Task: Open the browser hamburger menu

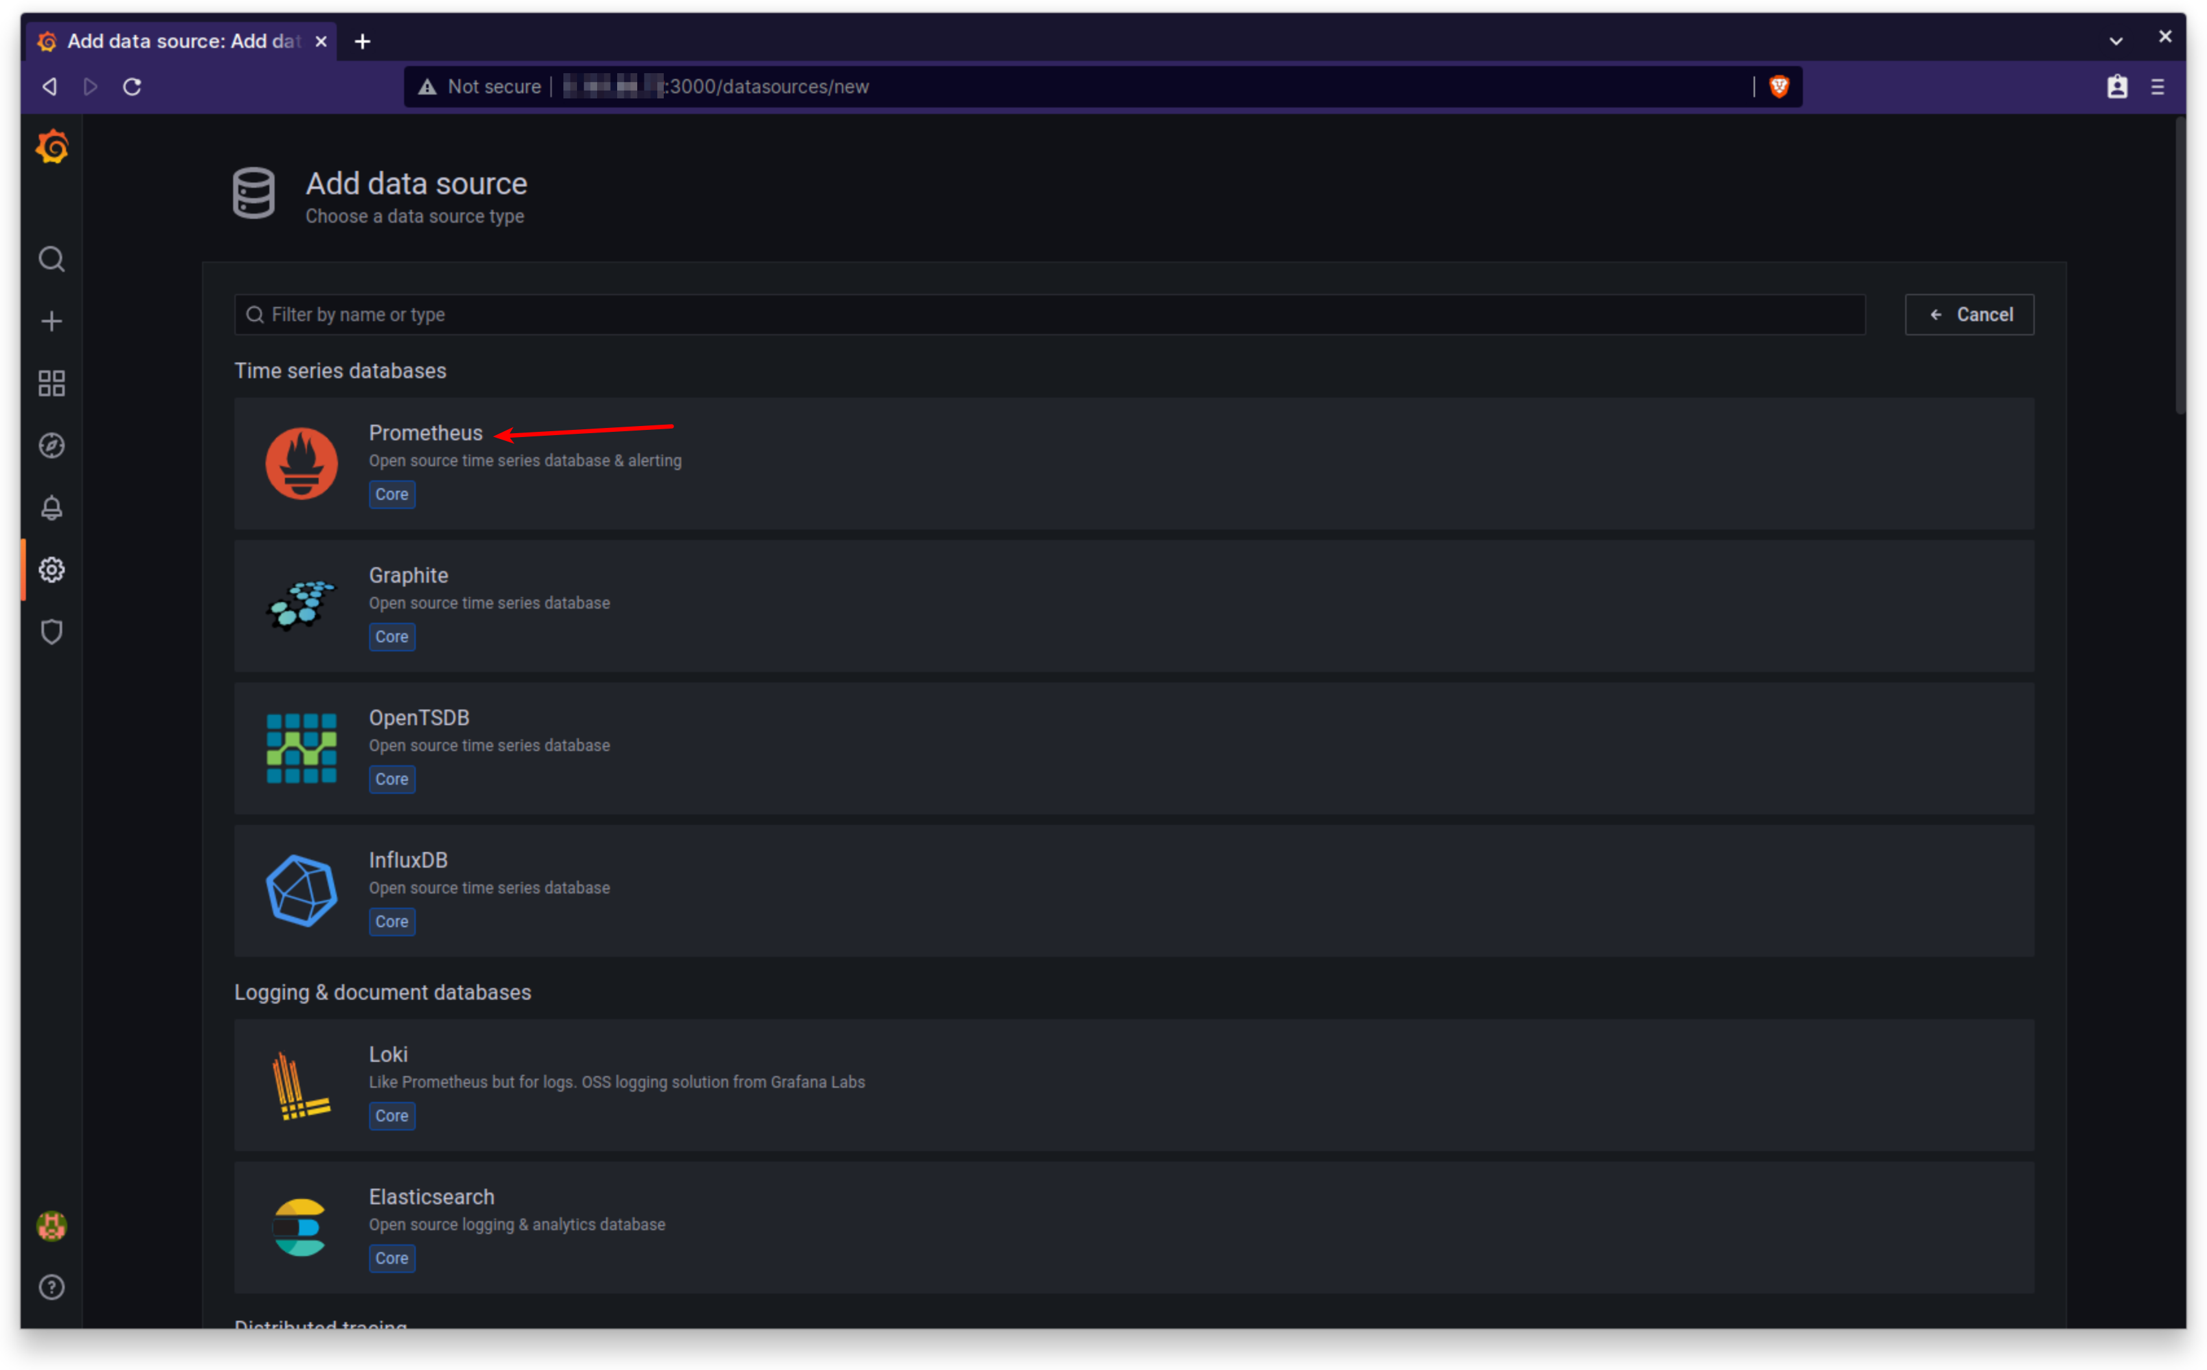Action: click(x=2157, y=86)
